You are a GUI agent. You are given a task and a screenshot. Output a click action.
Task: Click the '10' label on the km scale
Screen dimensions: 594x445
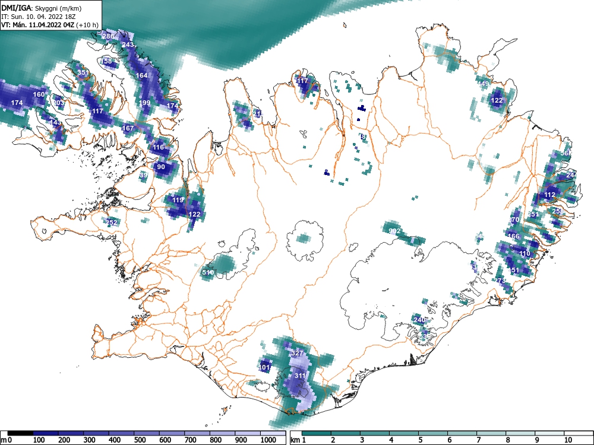click(568, 440)
